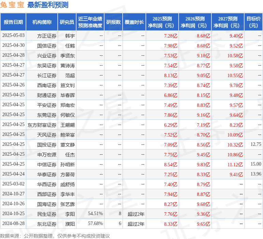The height and width of the screenshot is (239, 263).
Task: Click researcher name 孙明新
Action: (68, 165)
